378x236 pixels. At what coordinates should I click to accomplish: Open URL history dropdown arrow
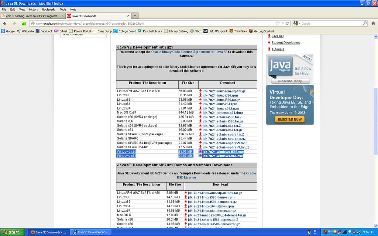pos(283,23)
